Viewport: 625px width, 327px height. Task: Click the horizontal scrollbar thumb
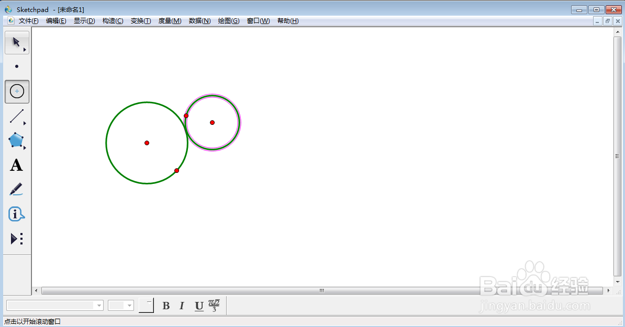tap(322, 290)
